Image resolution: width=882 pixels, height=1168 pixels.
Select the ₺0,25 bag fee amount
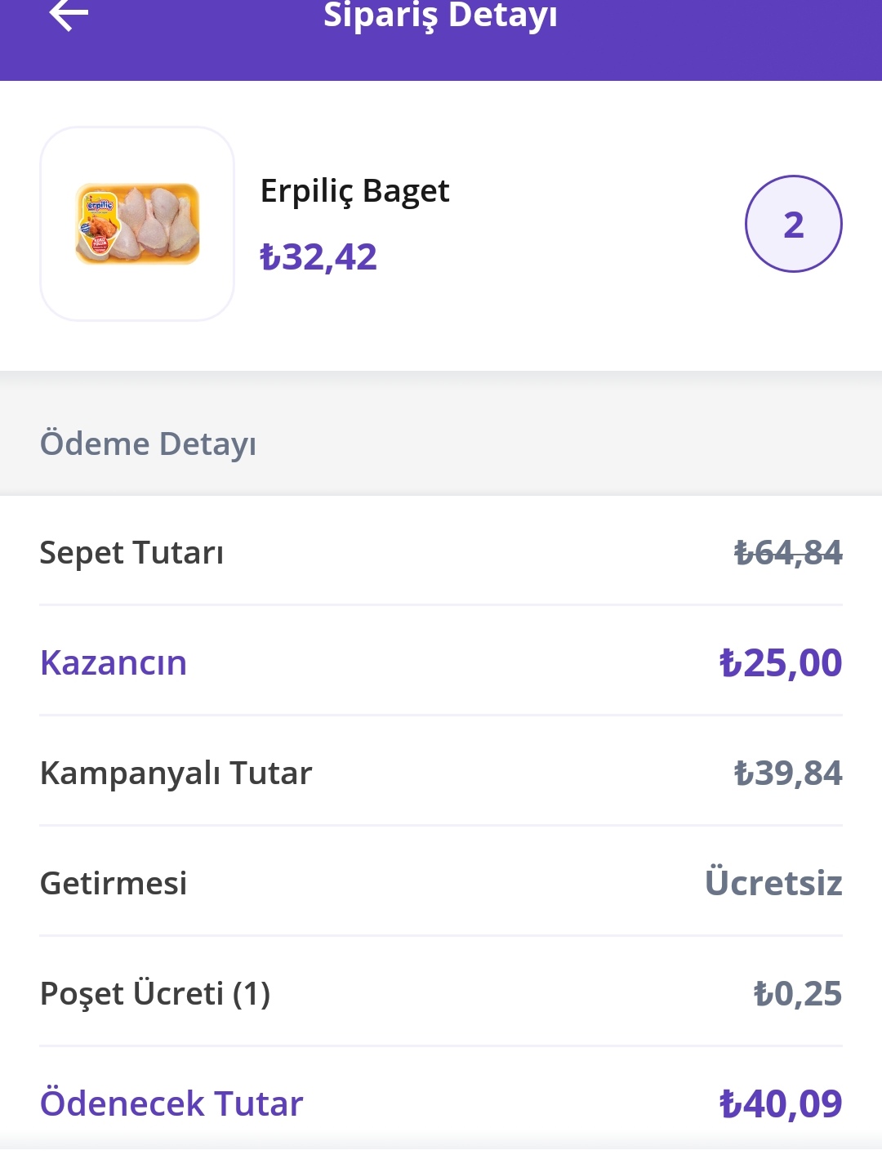pos(798,993)
